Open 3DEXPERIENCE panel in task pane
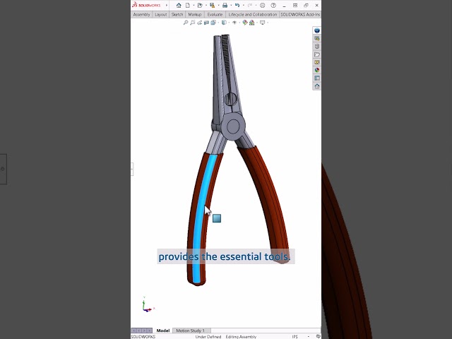Image resolution: width=452 pixels, height=339 pixels. tap(317, 30)
